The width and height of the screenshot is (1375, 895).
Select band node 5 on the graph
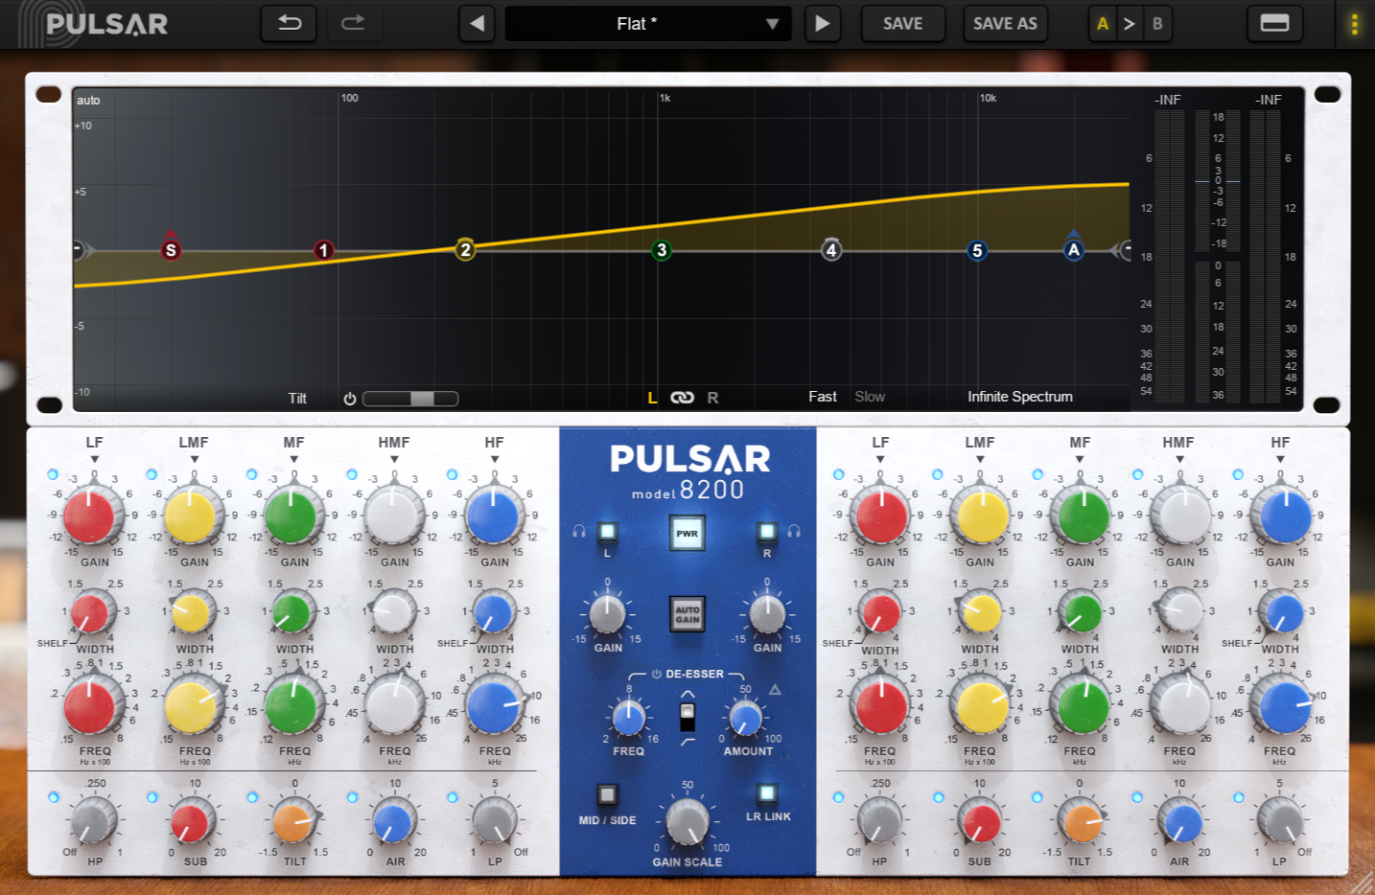[x=977, y=250]
